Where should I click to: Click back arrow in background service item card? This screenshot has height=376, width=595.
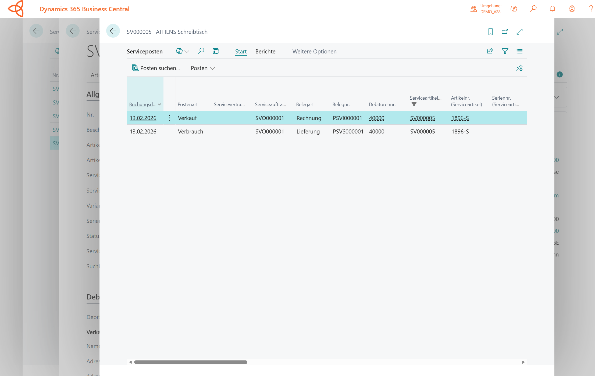tap(73, 31)
